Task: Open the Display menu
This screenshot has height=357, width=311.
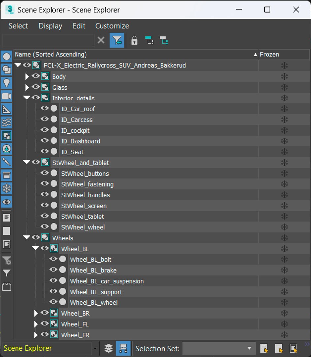Action: click(50, 26)
